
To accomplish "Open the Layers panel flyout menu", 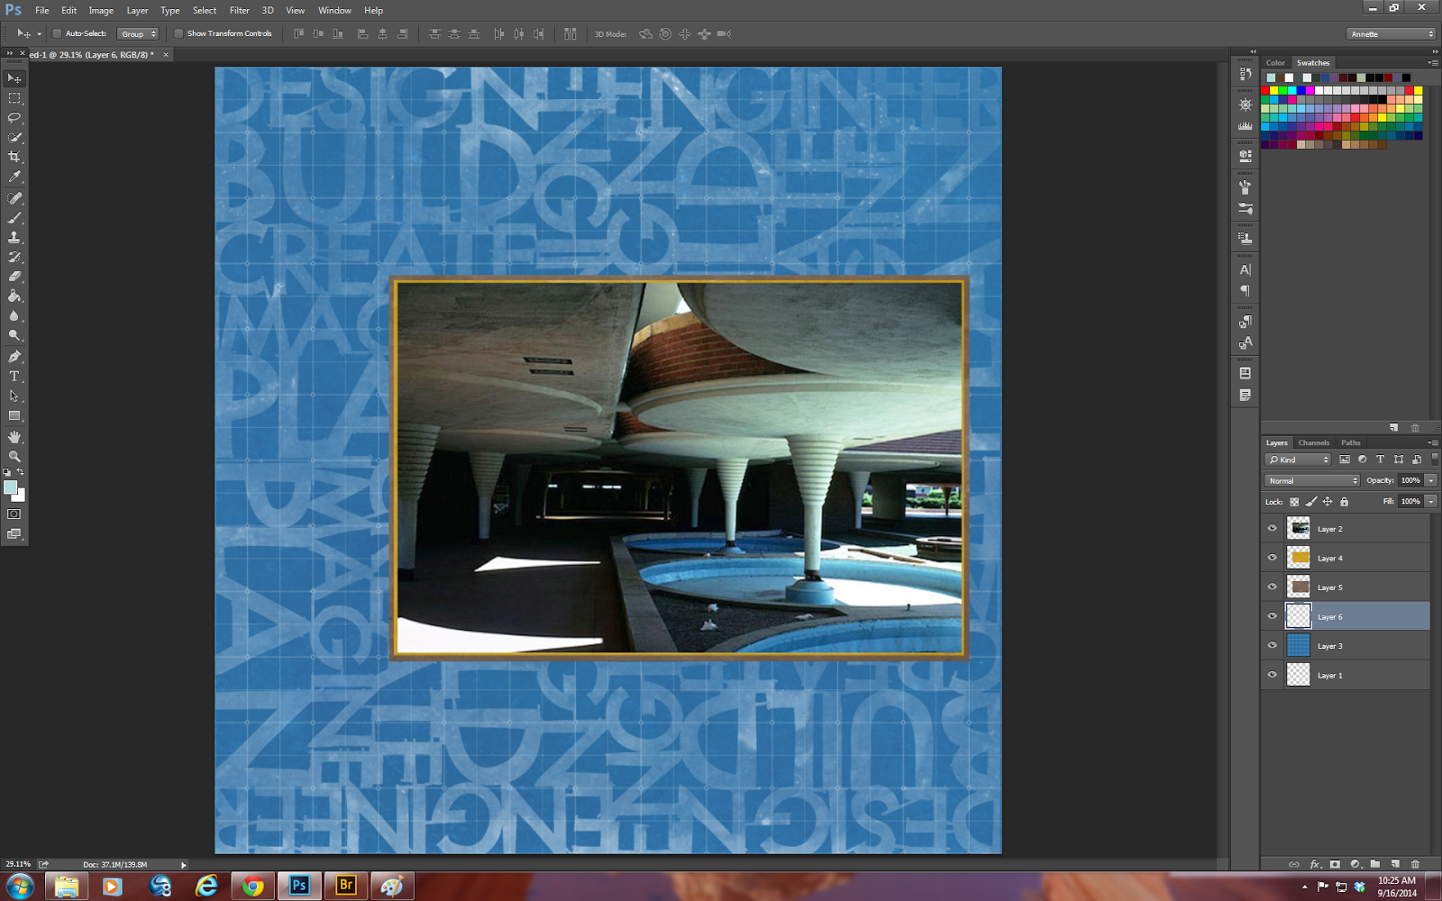I will coord(1433,442).
